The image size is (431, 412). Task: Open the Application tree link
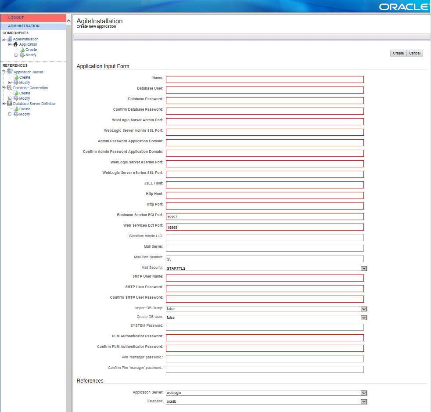(x=28, y=44)
